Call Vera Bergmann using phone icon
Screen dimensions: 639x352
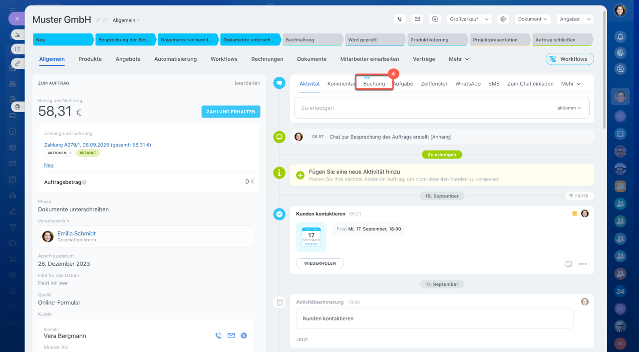click(x=218, y=336)
